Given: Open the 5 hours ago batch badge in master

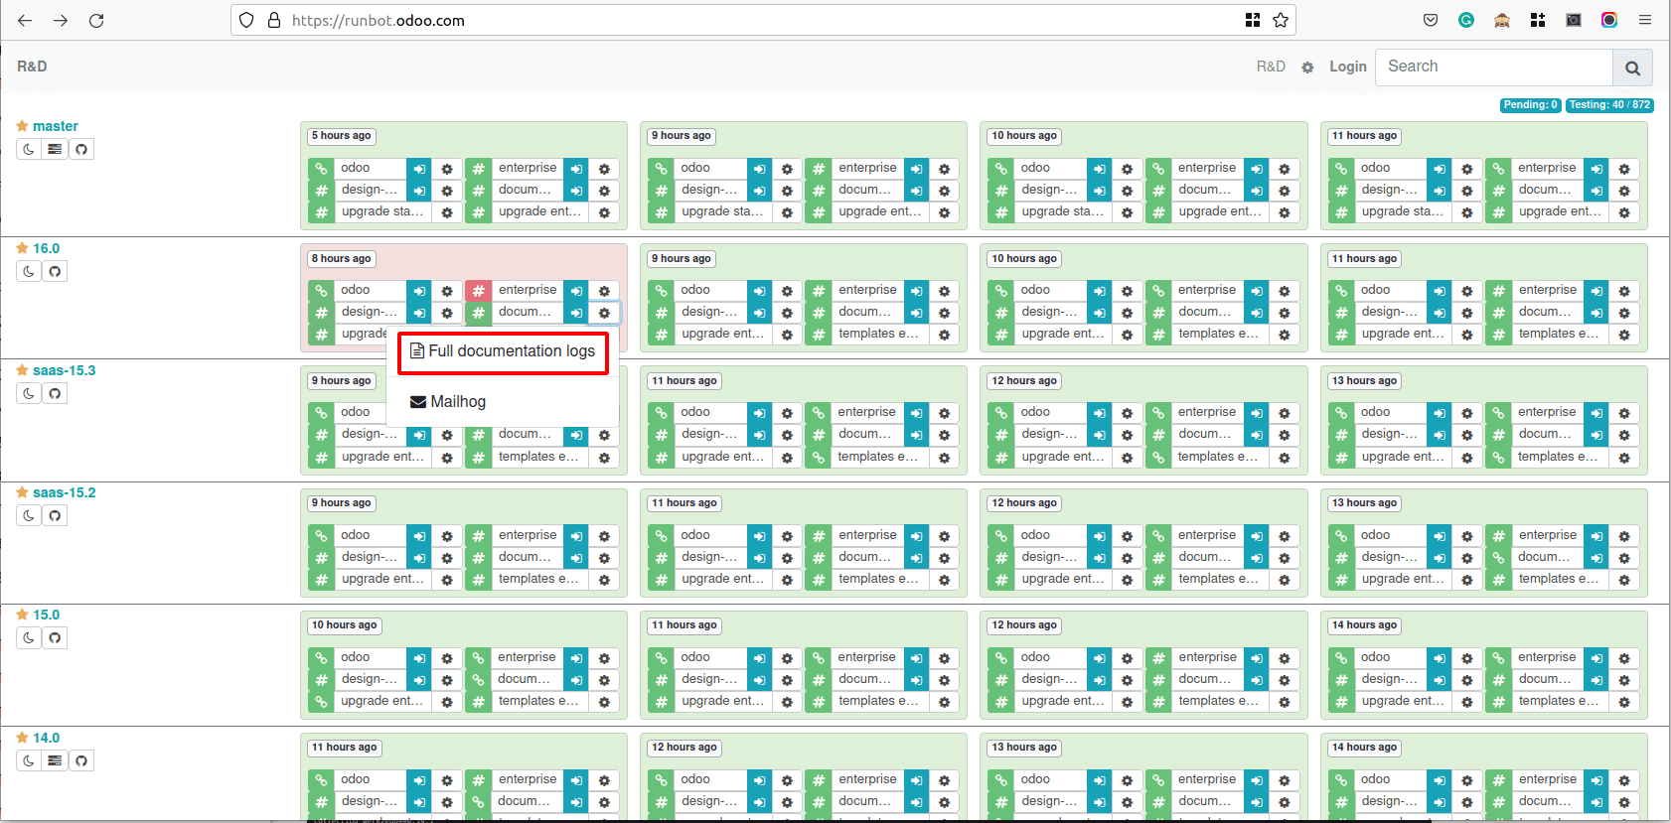Looking at the screenshot, I should 342,136.
